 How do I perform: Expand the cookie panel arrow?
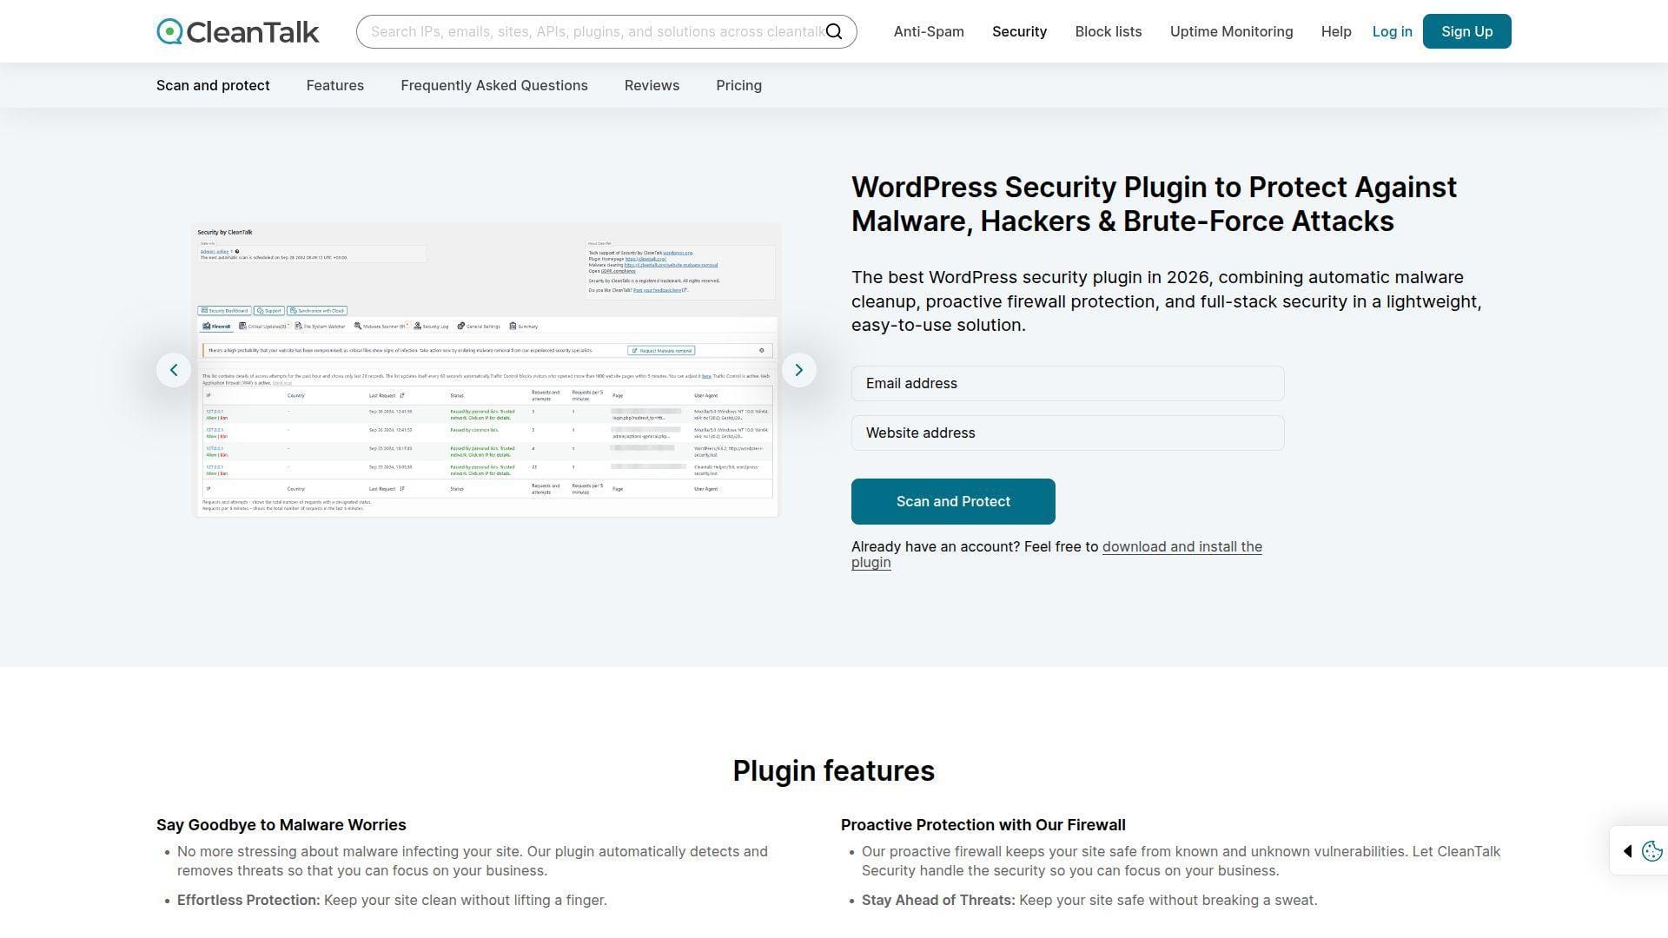click(1628, 851)
